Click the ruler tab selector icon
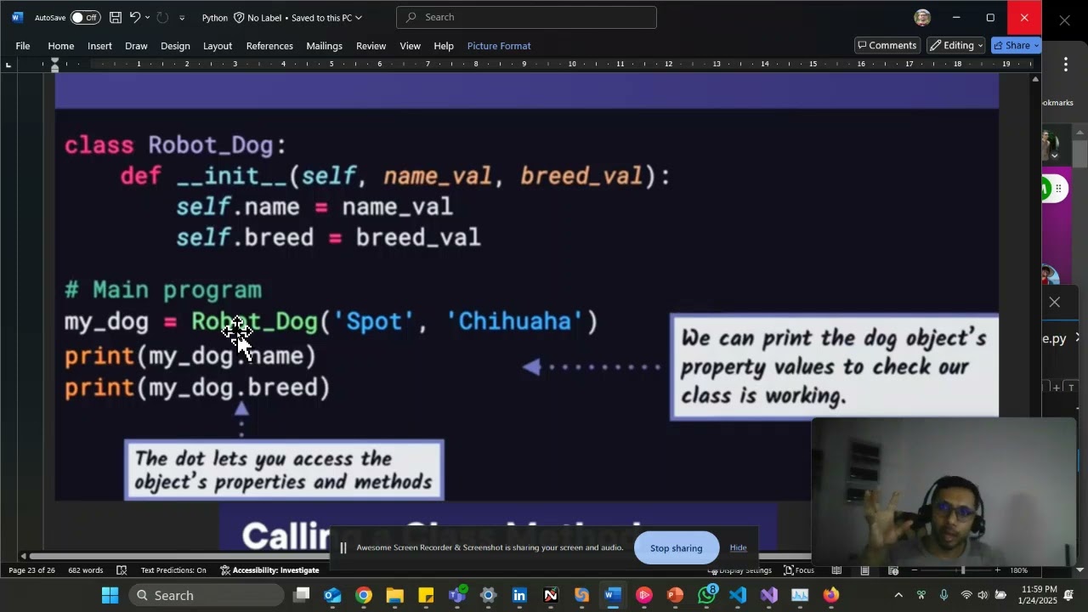The width and height of the screenshot is (1088, 612). click(x=8, y=65)
